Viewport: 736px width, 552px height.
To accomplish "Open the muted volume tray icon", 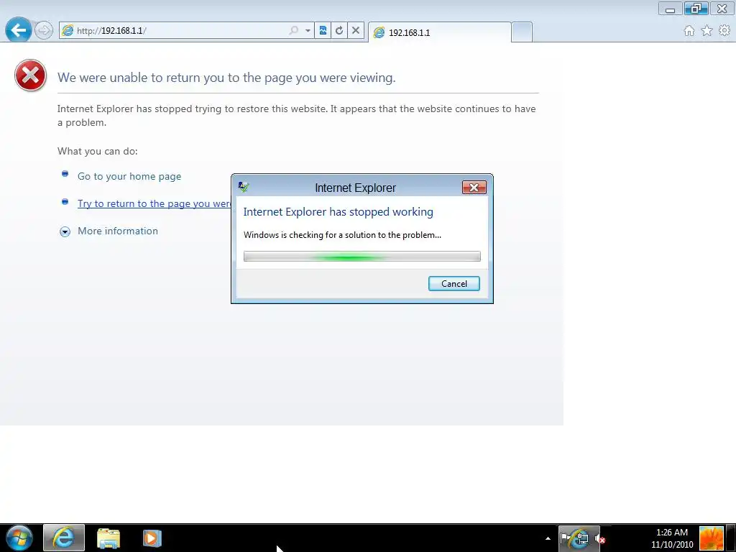I will tap(600, 538).
